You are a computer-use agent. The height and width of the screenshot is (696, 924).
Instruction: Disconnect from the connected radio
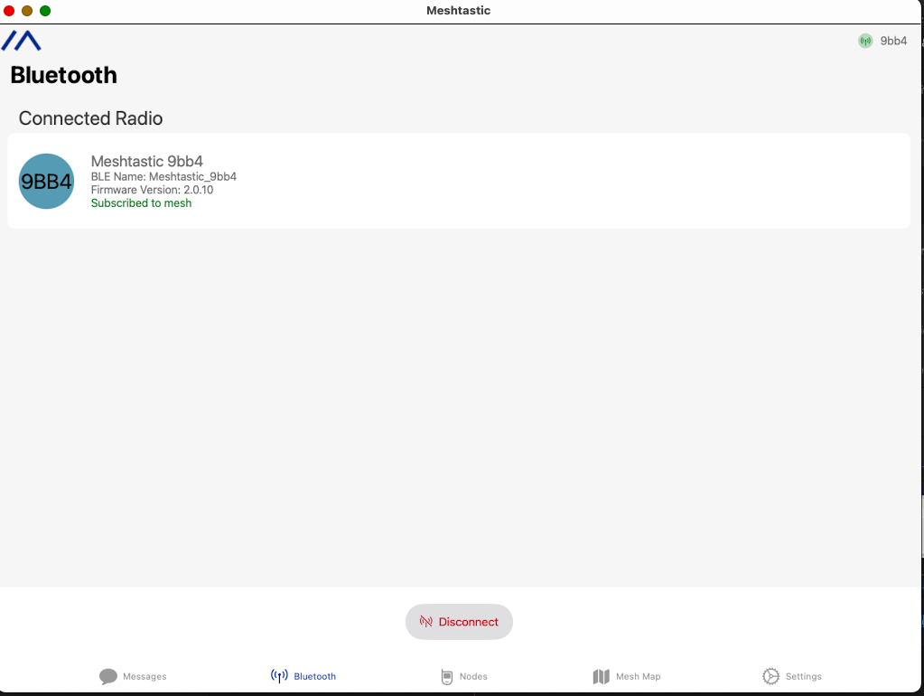pos(459,622)
